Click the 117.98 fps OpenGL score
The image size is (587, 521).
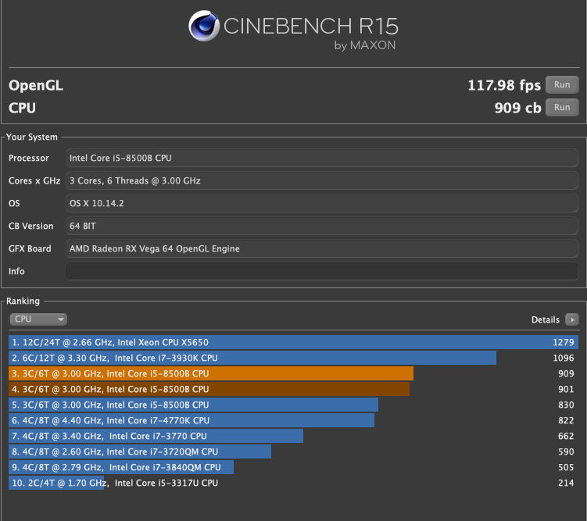(x=504, y=86)
